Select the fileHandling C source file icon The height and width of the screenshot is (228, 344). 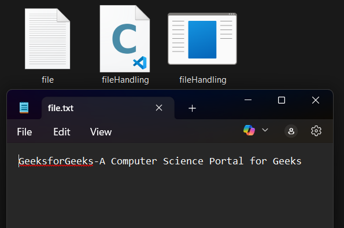[x=125, y=39]
